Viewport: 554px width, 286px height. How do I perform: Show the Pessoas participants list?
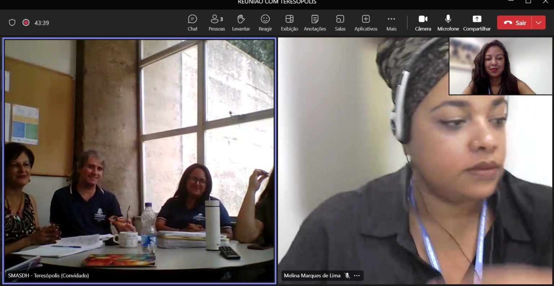[x=216, y=23]
